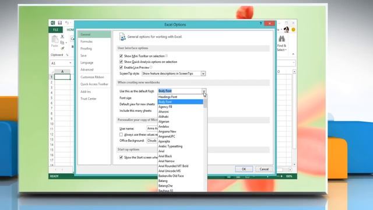Select the Advanced options category
Viewport: 373px width, 210px height.
click(87, 69)
